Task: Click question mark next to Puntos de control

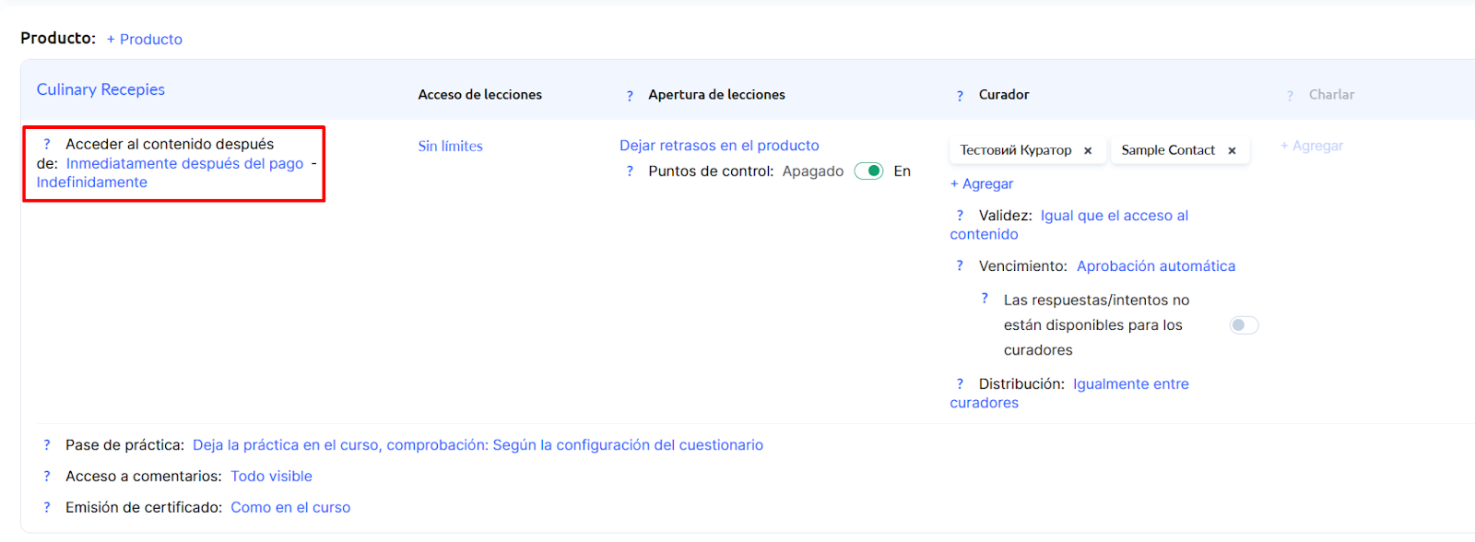Action: (x=630, y=171)
